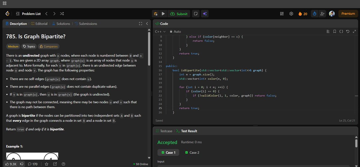Screen dimensions: 360x167
Task: Switch to the Testcase tab
Action: pos(164,131)
